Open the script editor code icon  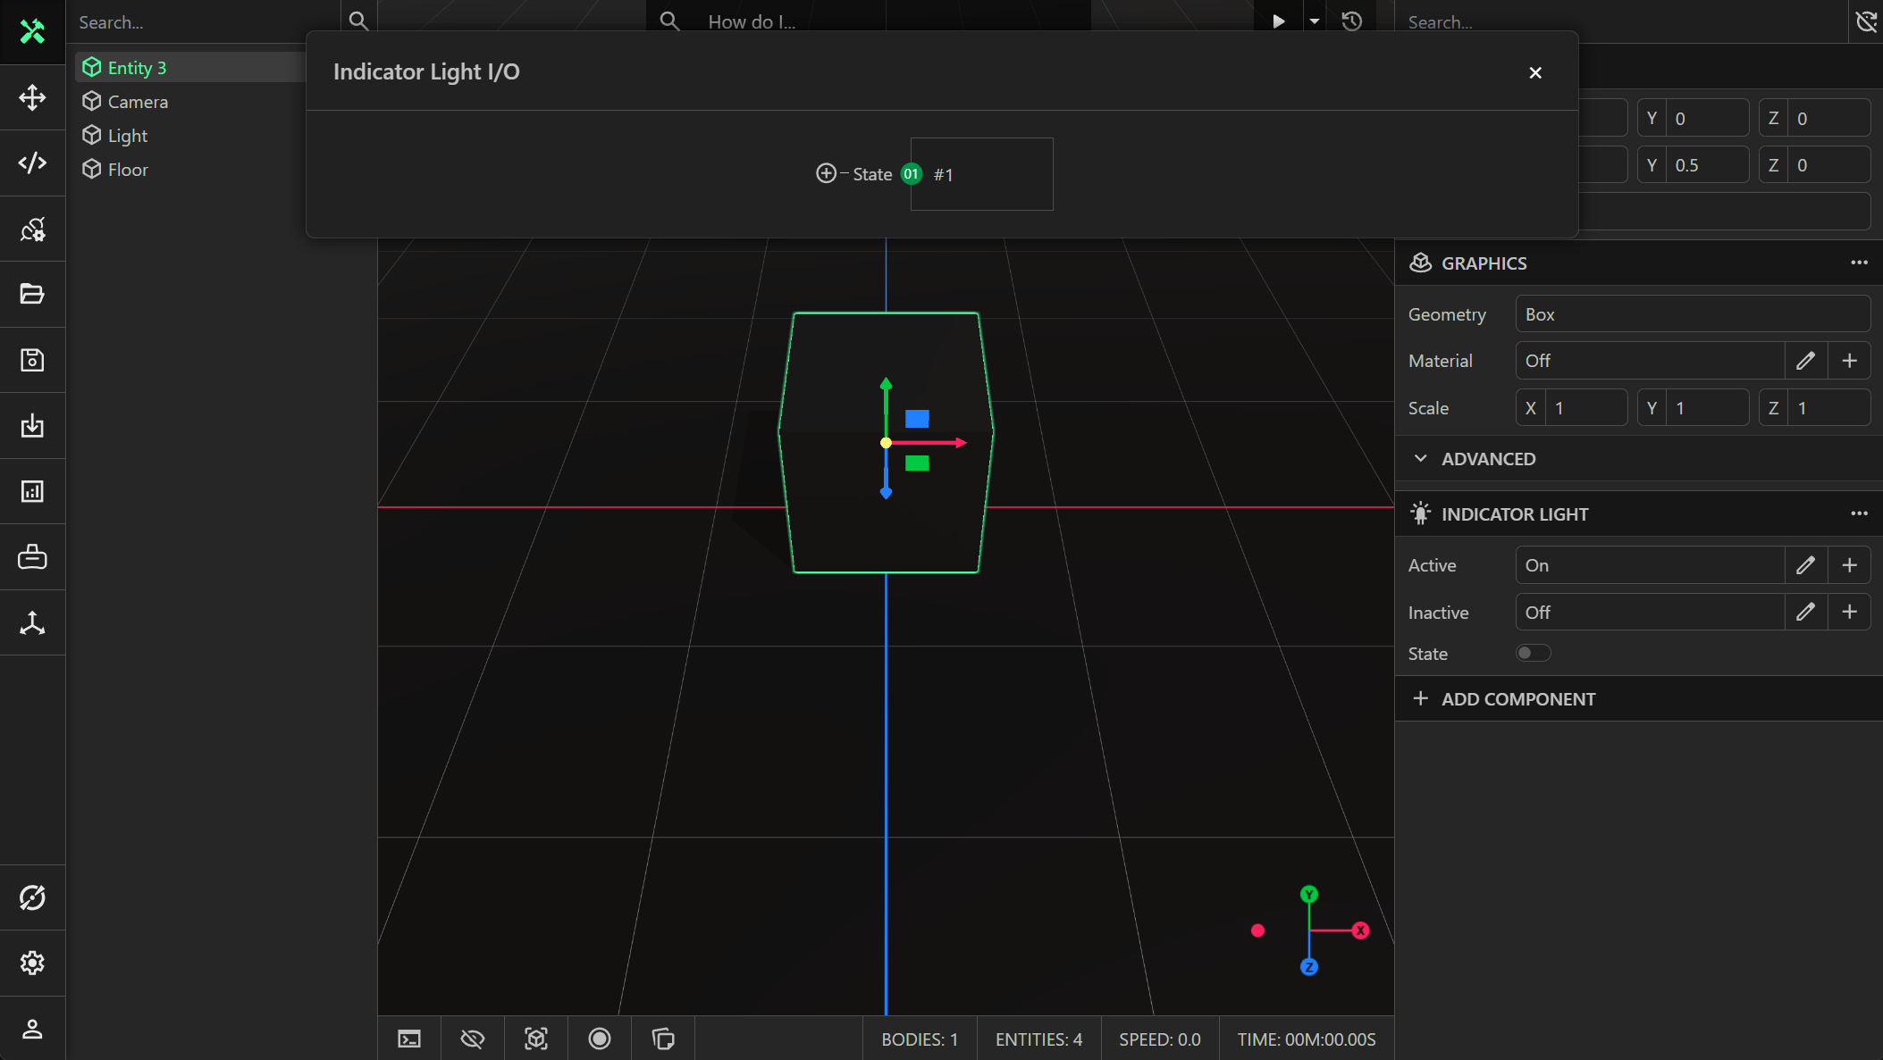pos(32,163)
